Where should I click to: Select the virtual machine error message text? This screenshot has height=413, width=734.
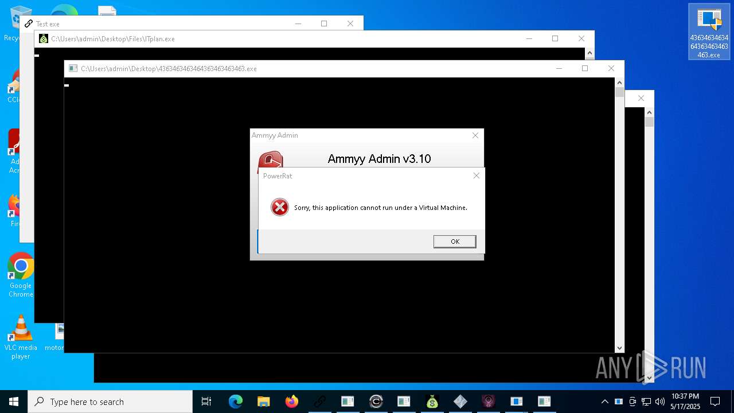[381, 208]
